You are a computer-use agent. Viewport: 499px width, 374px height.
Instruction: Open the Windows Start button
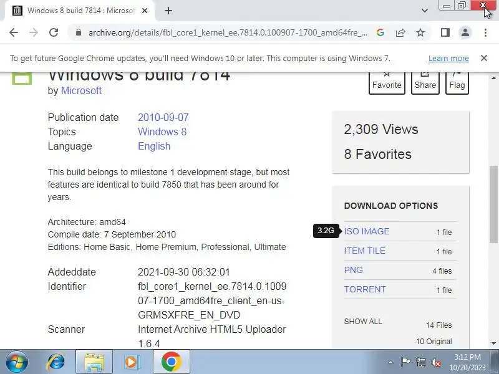[16, 362]
